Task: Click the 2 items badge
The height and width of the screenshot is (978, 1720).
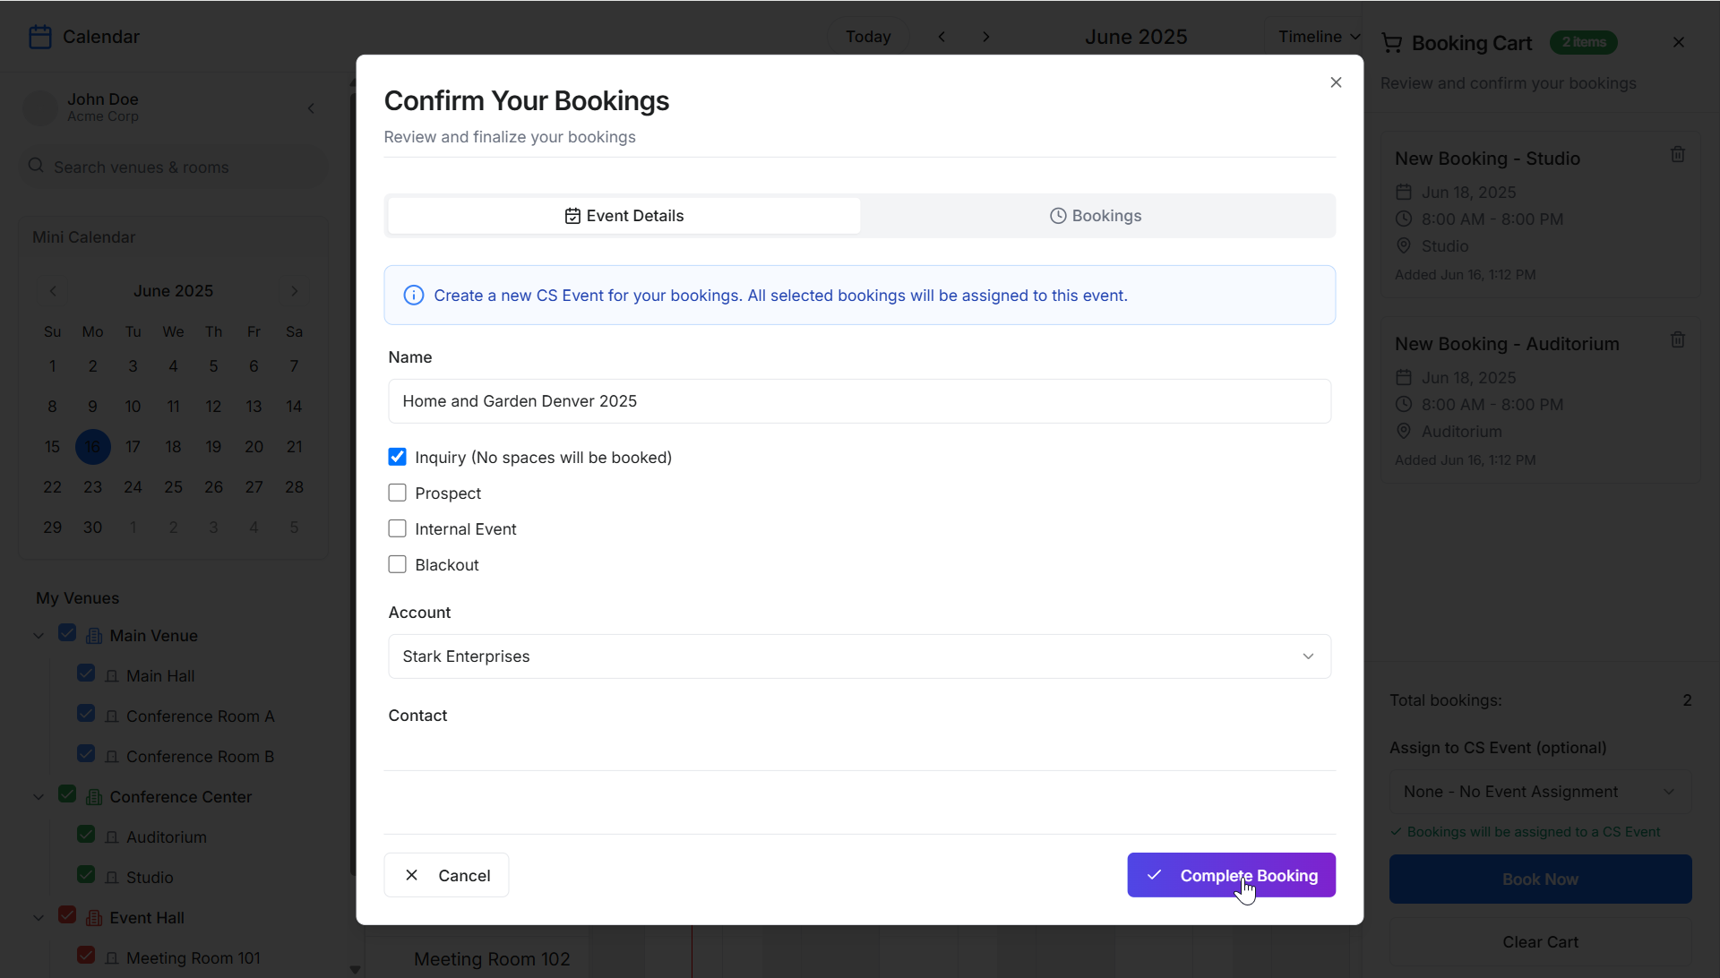Action: click(1584, 42)
